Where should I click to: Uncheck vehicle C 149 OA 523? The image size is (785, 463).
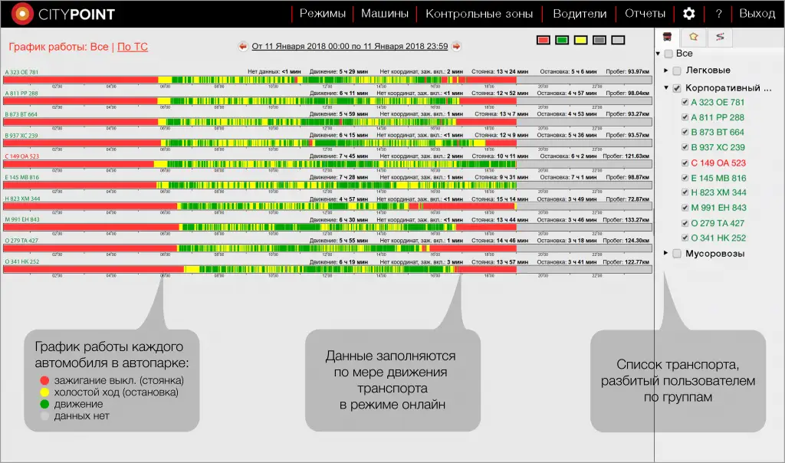[x=685, y=163]
